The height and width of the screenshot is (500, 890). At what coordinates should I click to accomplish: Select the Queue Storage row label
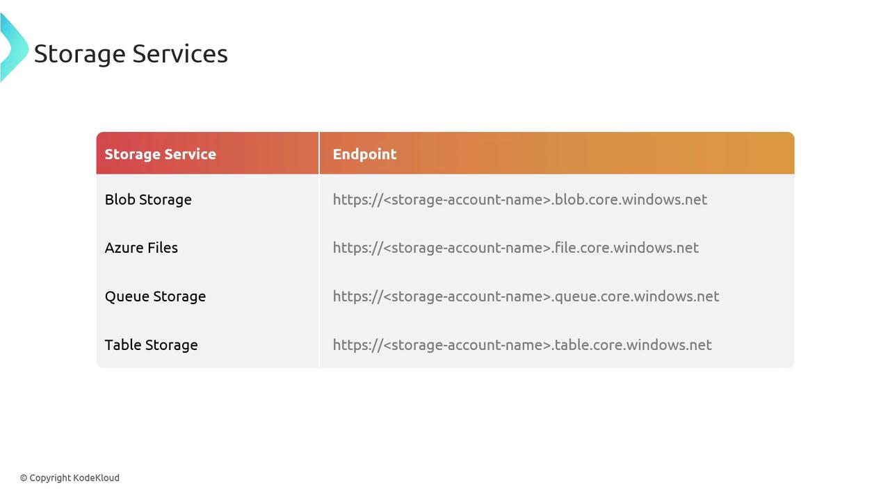click(x=155, y=297)
